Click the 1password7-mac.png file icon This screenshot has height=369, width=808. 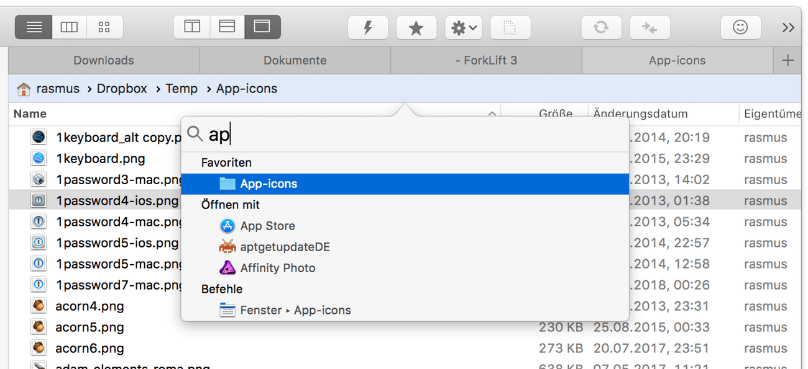pyautogui.click(x=39, y=285)
